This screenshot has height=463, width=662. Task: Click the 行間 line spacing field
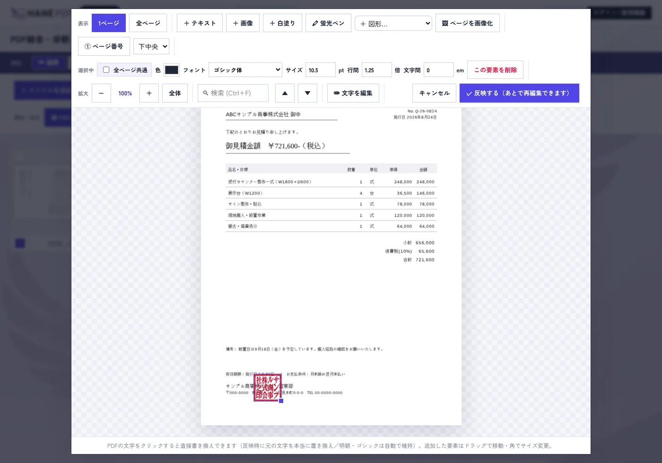(377, 70)
